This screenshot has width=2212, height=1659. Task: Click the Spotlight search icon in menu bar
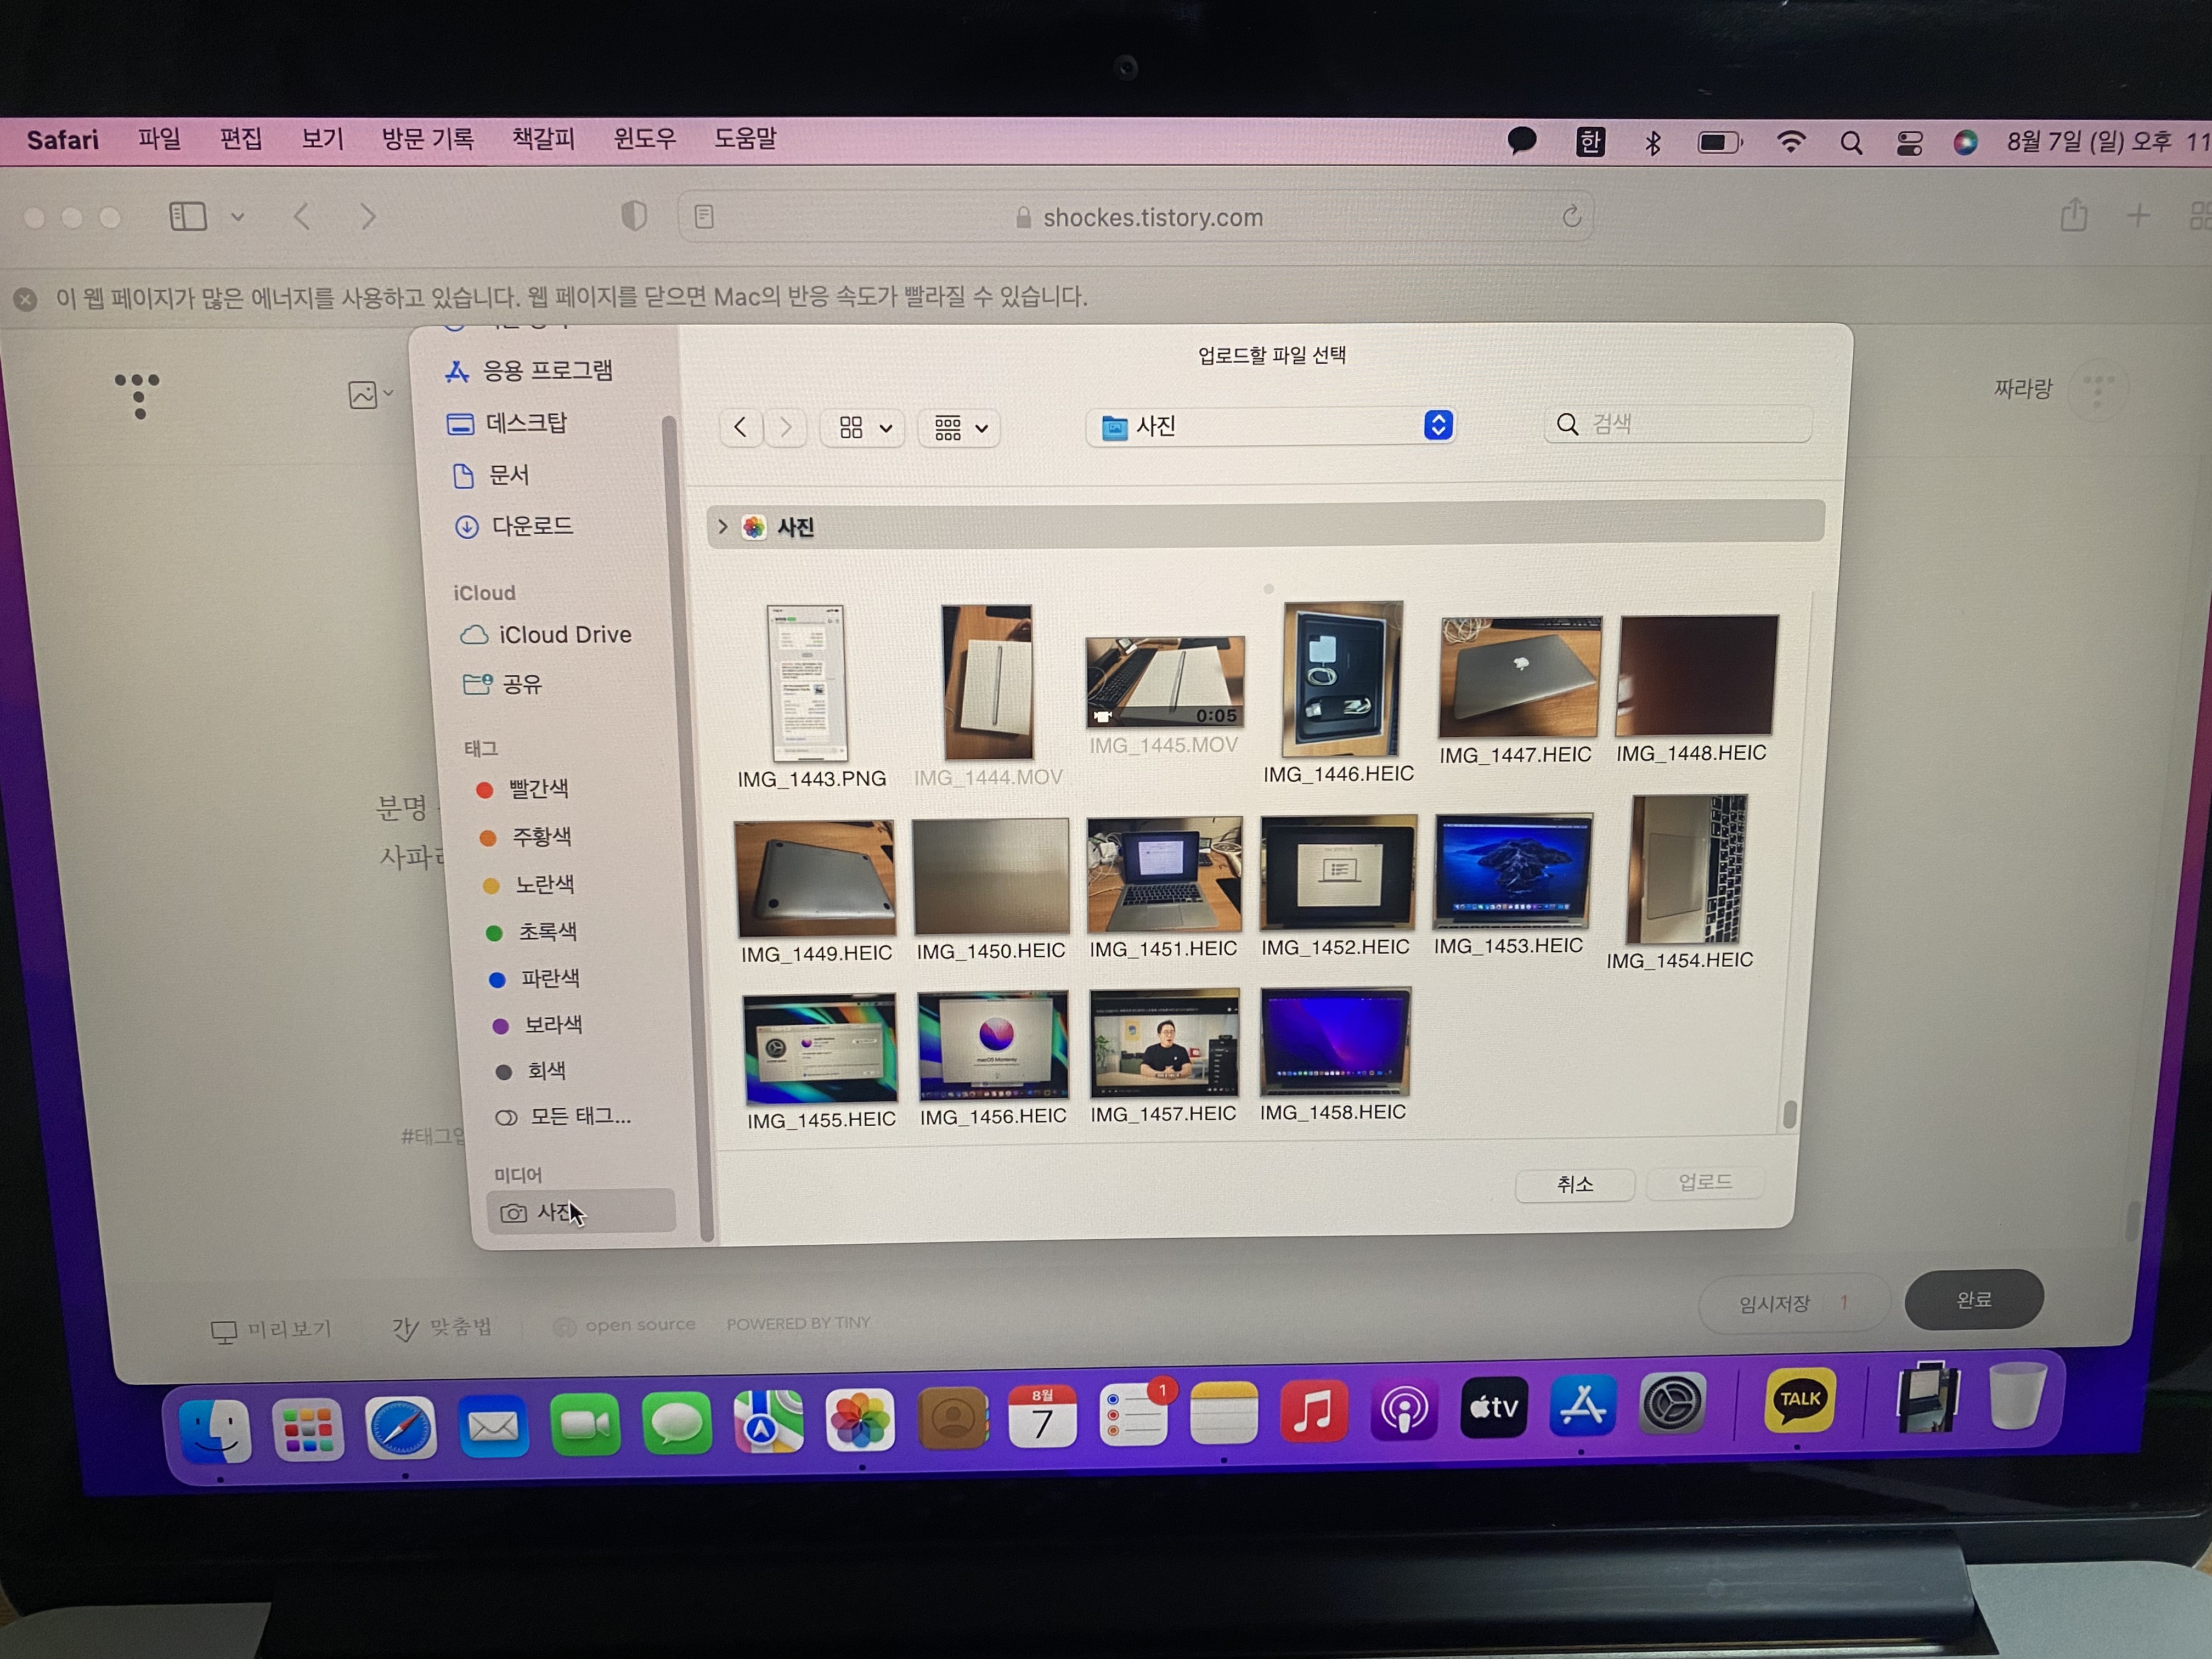point(1851,143)
